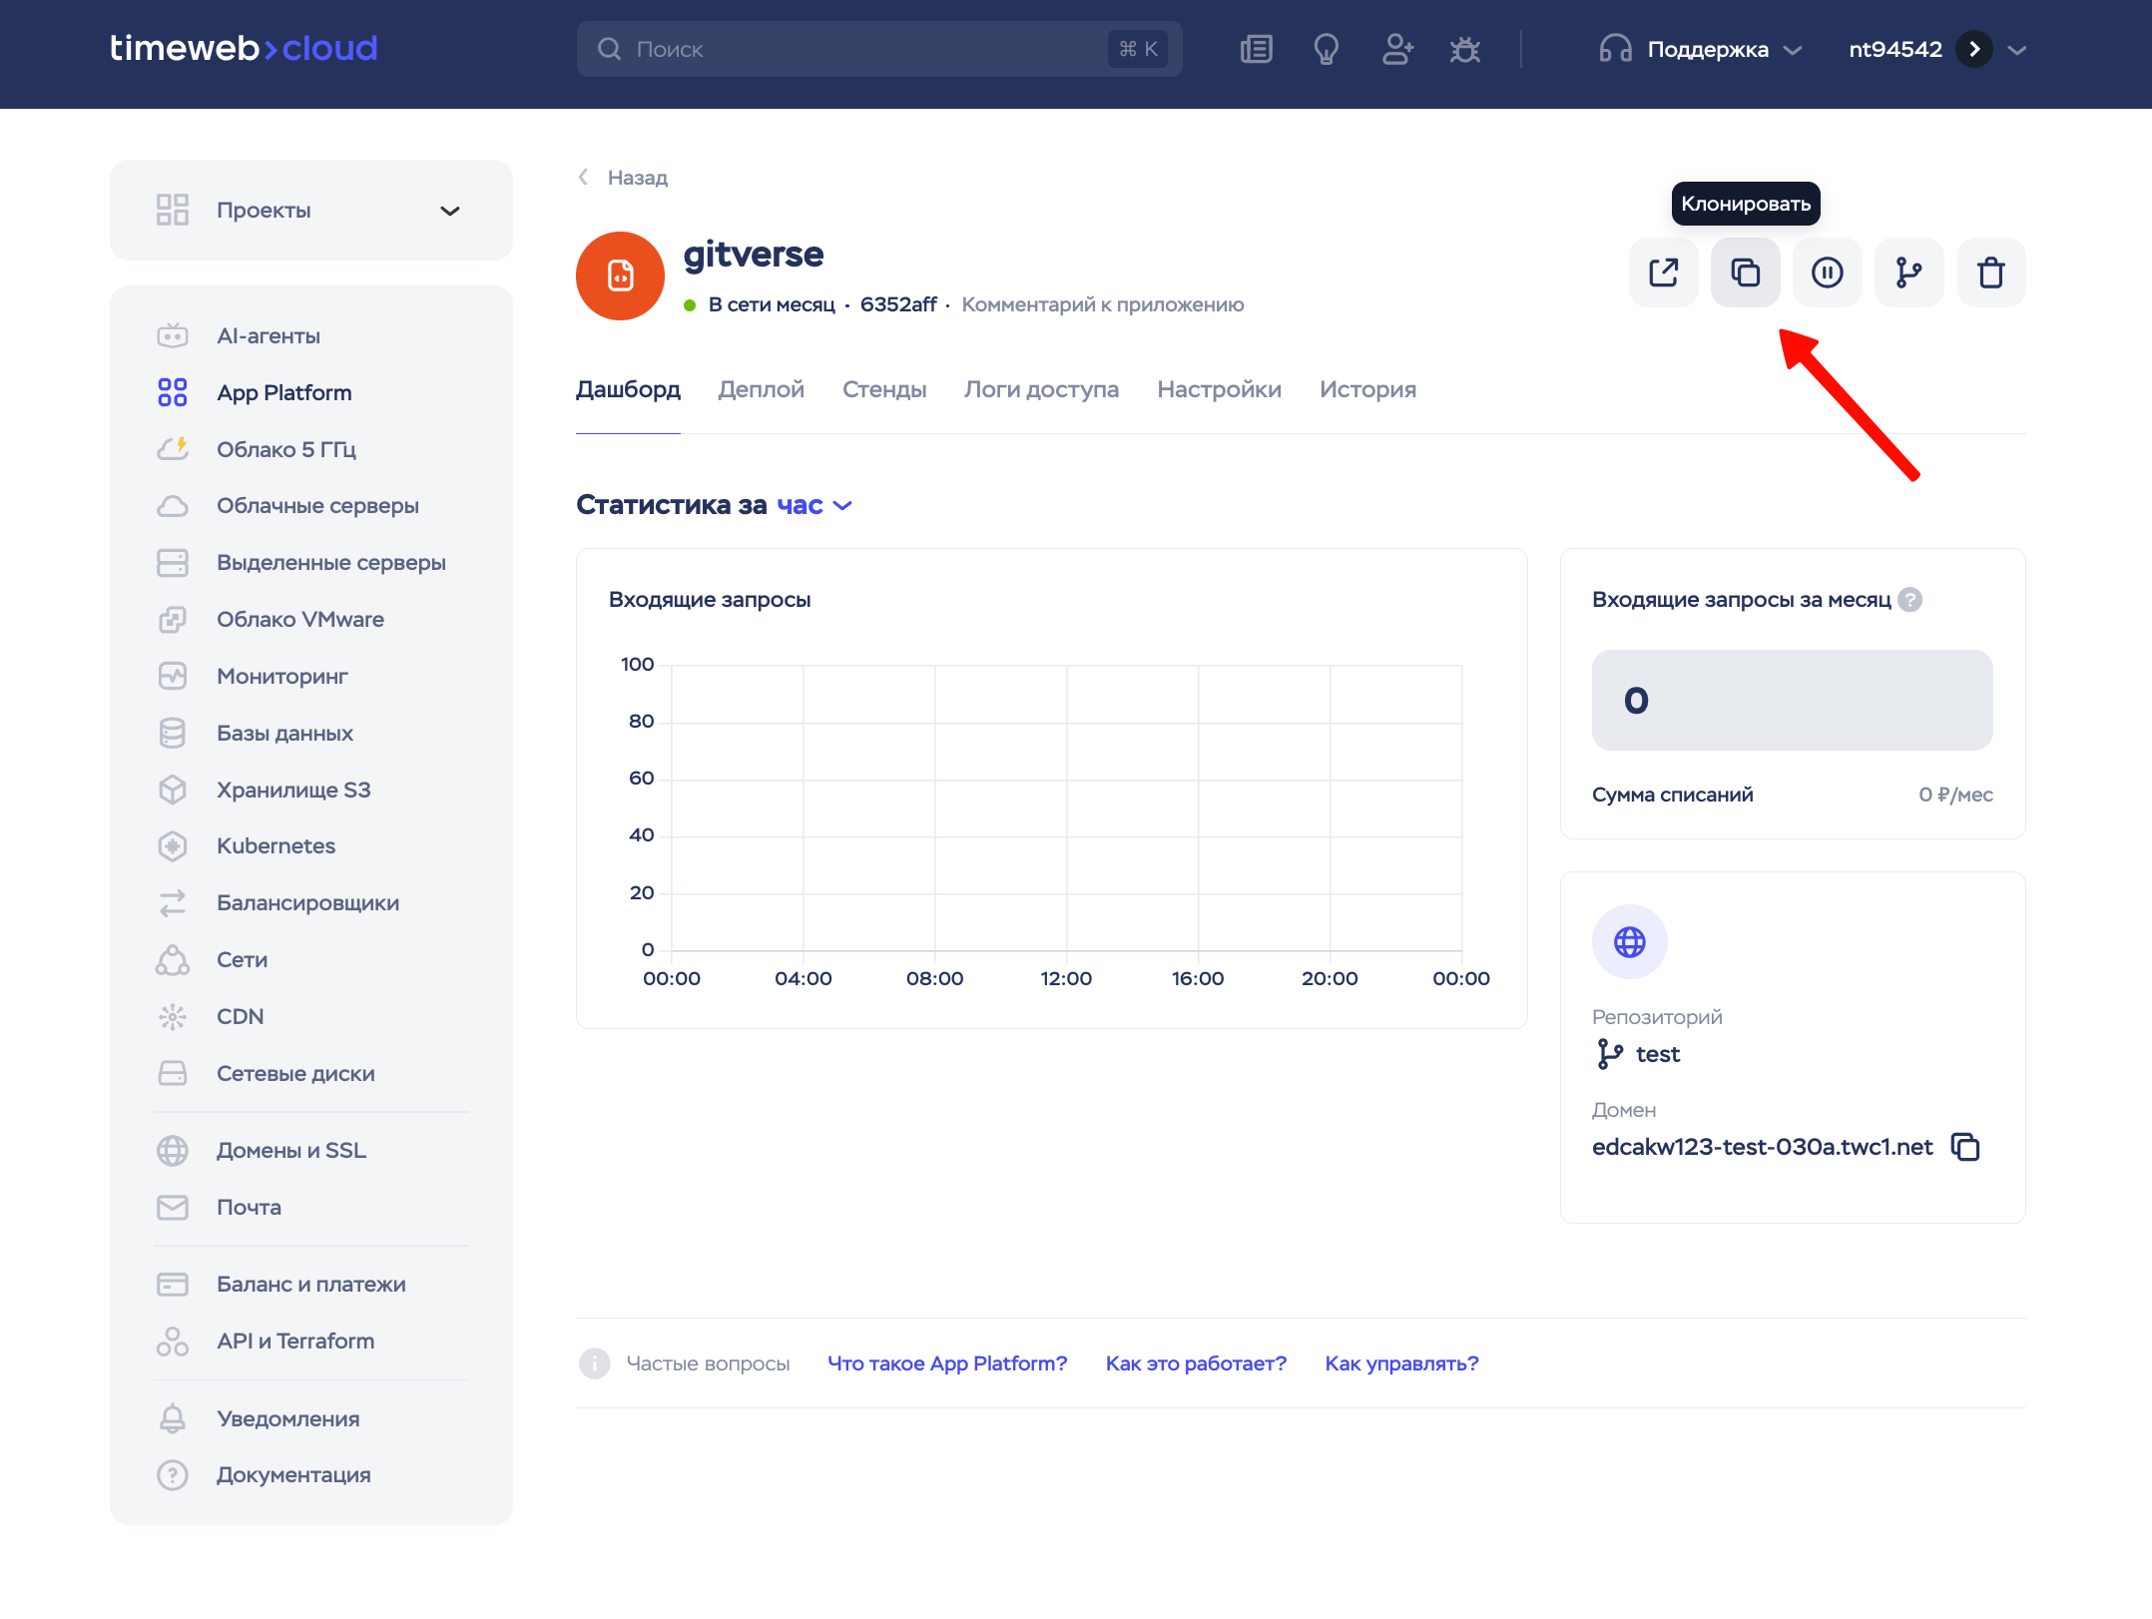This screenshot has height=1619, width=2152.
Task: Click the lightbulb ideas icon
Action: tap(1326, 49)
